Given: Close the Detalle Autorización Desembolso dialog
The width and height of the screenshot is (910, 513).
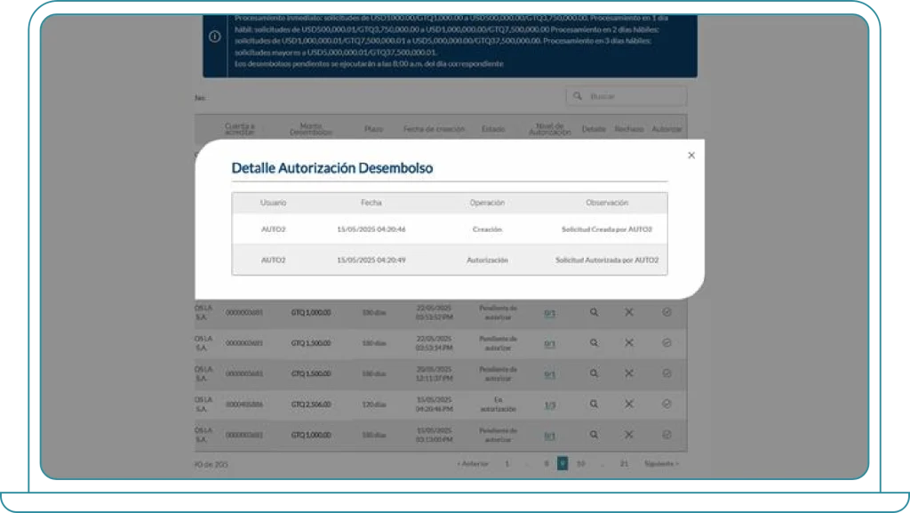Looking at the screenshot, I should [691, 156].
